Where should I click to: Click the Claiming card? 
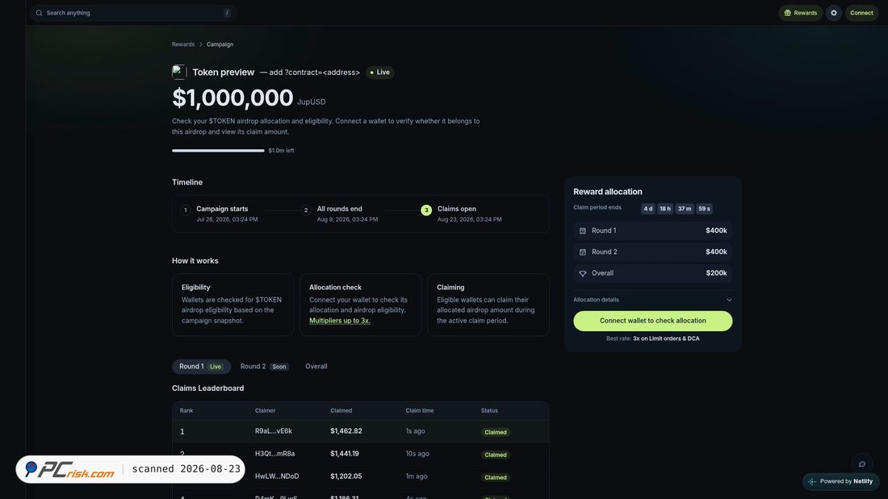click(x=488, y=305)
